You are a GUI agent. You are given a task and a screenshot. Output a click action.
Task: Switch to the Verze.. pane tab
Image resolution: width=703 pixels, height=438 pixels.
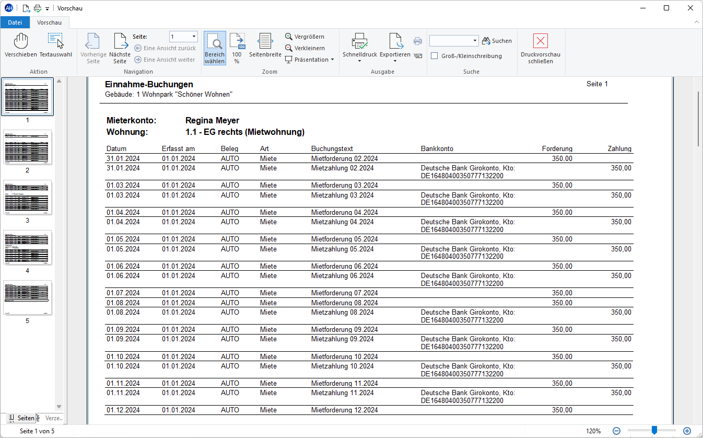(51, 418)
